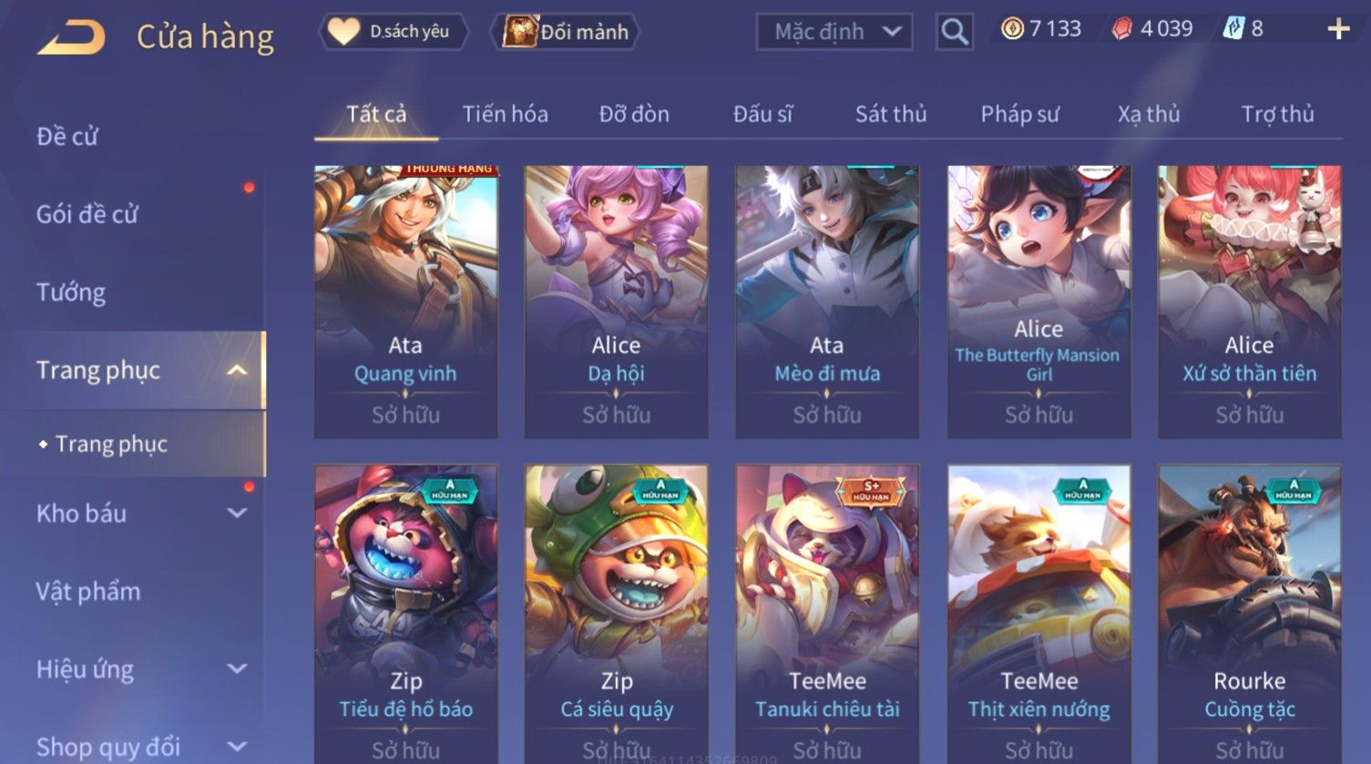Tap the red gem currency icon
Image resolution: width=1371 pixels, height=764 pixels.
1122,29
